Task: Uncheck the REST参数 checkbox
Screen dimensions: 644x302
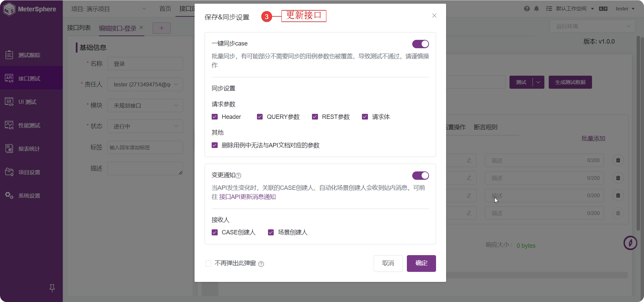Action: point(315,117)
